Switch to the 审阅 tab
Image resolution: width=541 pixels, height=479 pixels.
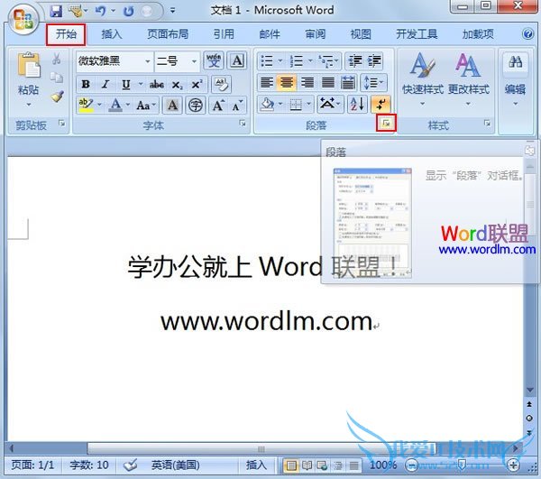(315, 34)
